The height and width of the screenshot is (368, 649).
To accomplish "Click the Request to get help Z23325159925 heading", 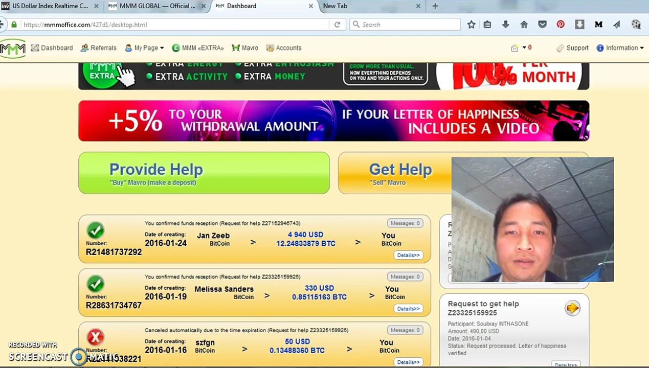I will coord(483,308).
